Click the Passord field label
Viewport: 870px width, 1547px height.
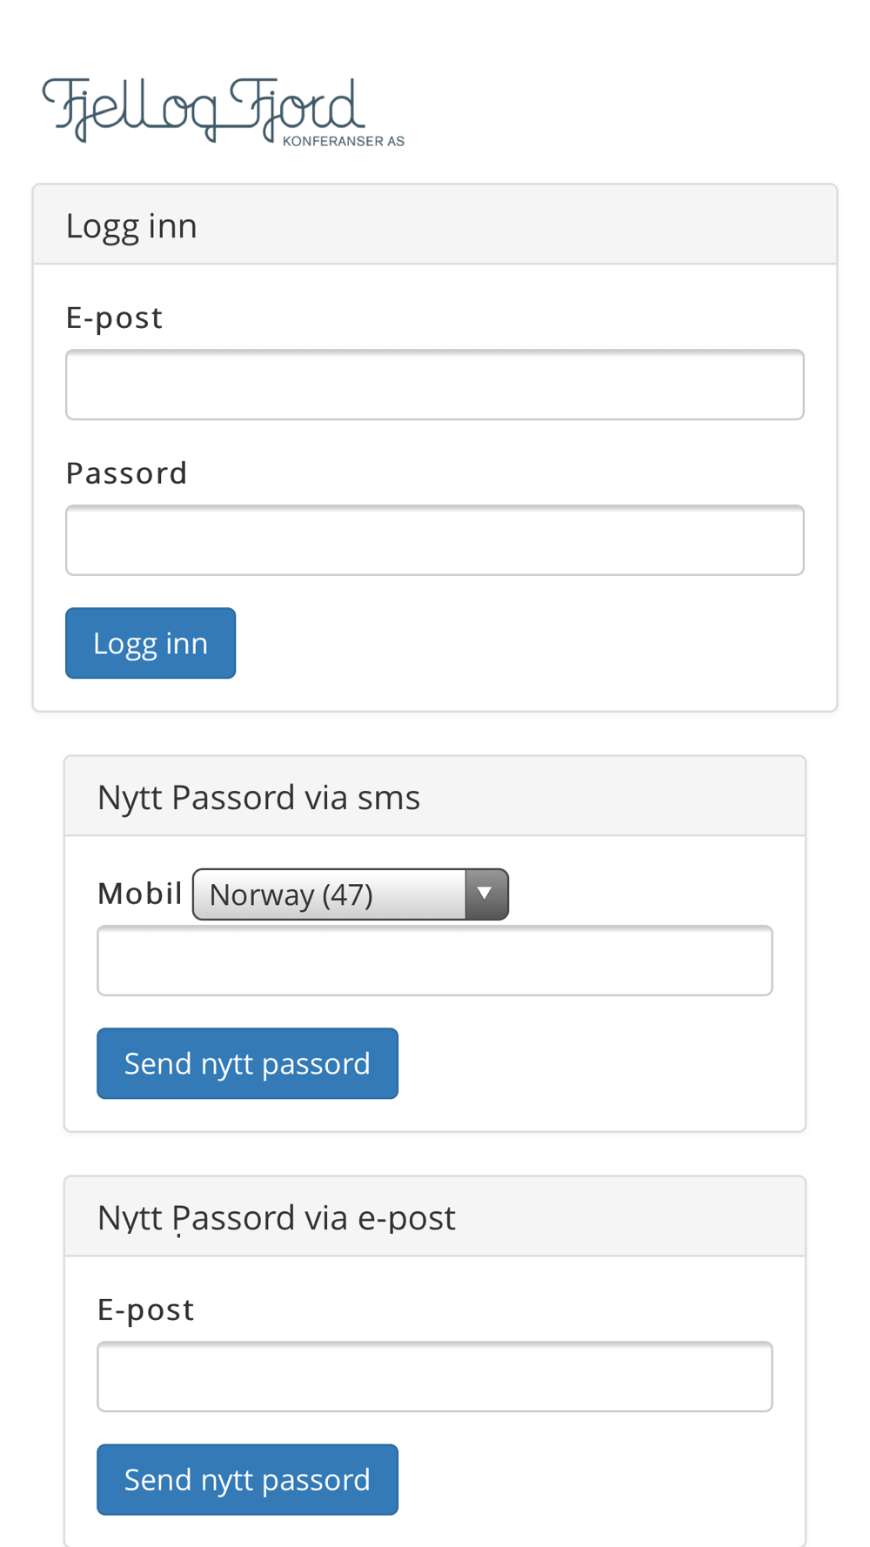127,472
